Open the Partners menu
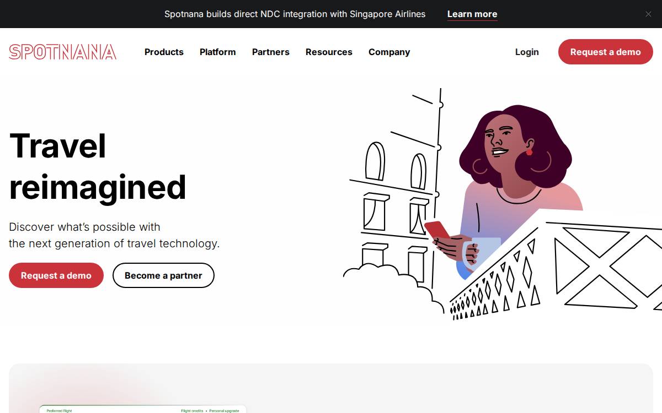Image resolution: width=662 pixels, height=413 pixels. tap(270, 52)
